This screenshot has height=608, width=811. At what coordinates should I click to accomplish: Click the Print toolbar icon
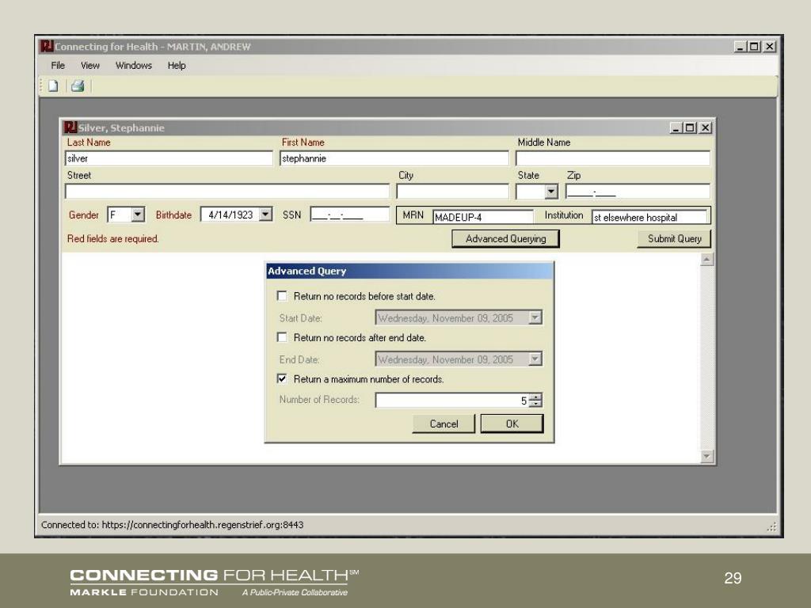[x=78, y=85]
